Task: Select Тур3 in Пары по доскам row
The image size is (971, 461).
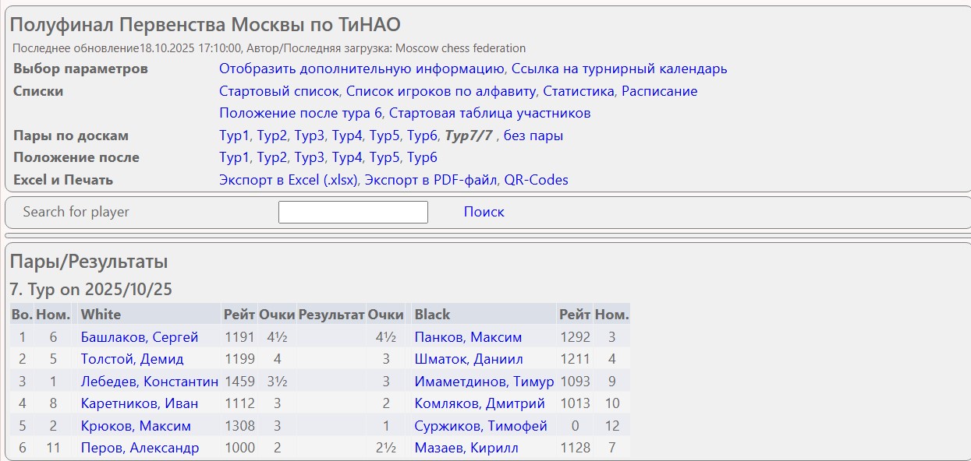Action: click(x=309, y=135)
